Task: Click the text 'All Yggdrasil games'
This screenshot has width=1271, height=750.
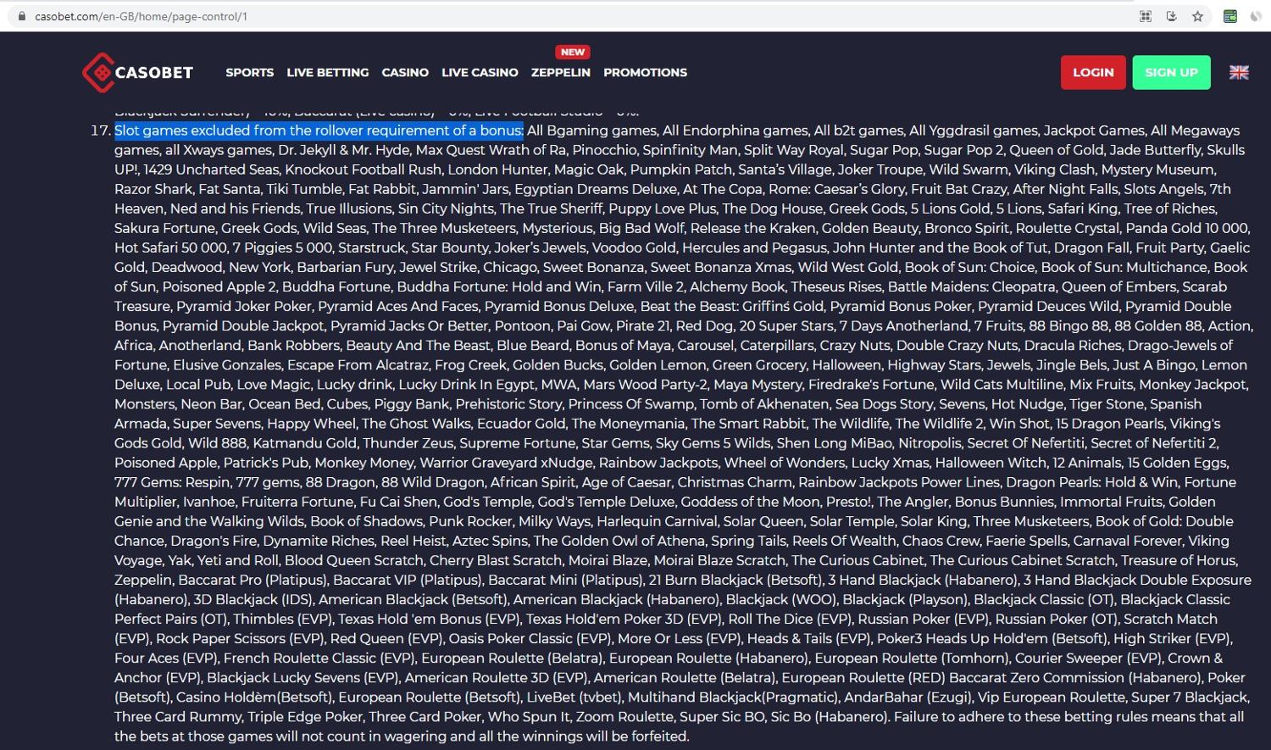Action: pos(974,131)
